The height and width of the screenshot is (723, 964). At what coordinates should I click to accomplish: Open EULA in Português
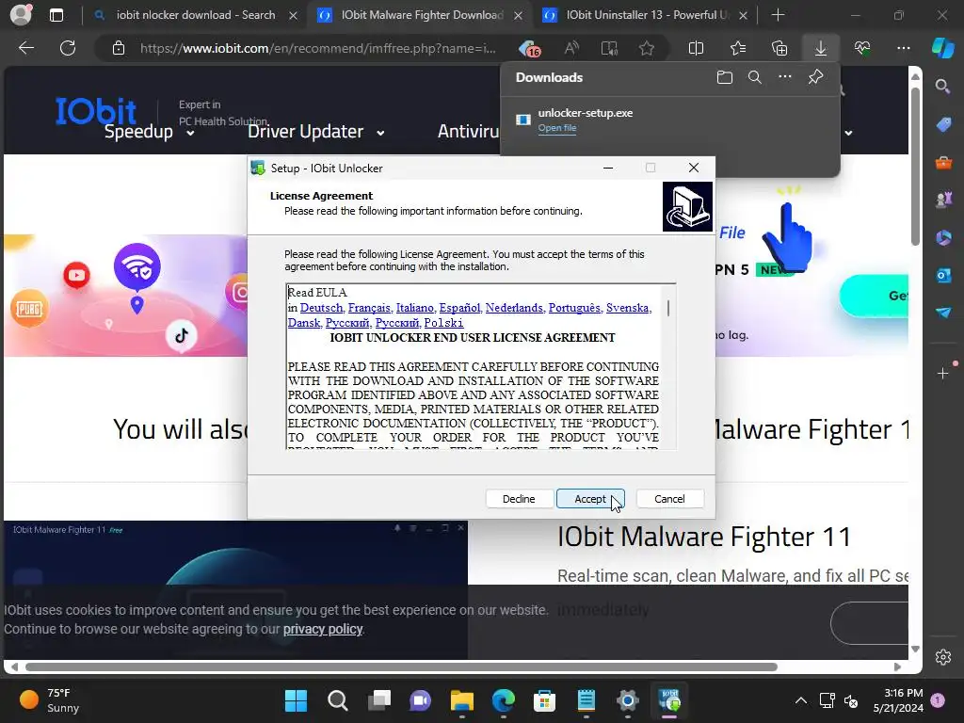(574, 308)
